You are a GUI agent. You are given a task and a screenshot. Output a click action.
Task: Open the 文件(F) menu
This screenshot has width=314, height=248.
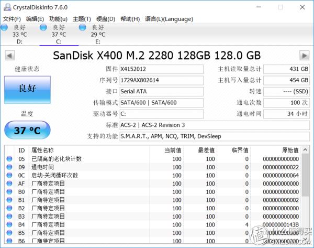tap(12, 19)
